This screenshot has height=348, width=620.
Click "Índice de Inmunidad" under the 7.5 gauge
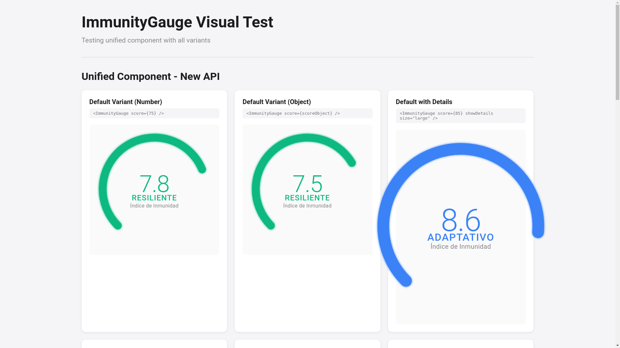tap(307, 206)
